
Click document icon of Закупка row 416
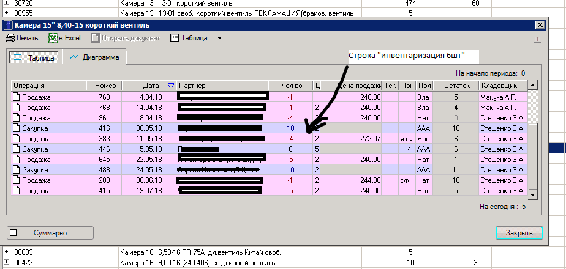tap(17, 128)
